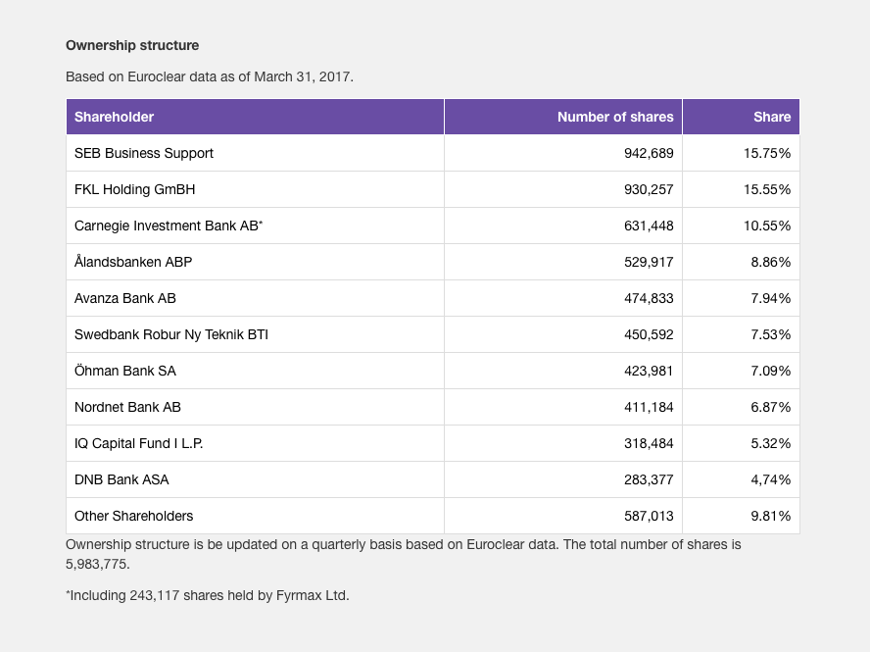Click the 15.55% share cell
Image resolution: width=870 pixels, height=652 pixels.
tap(742, 189)
